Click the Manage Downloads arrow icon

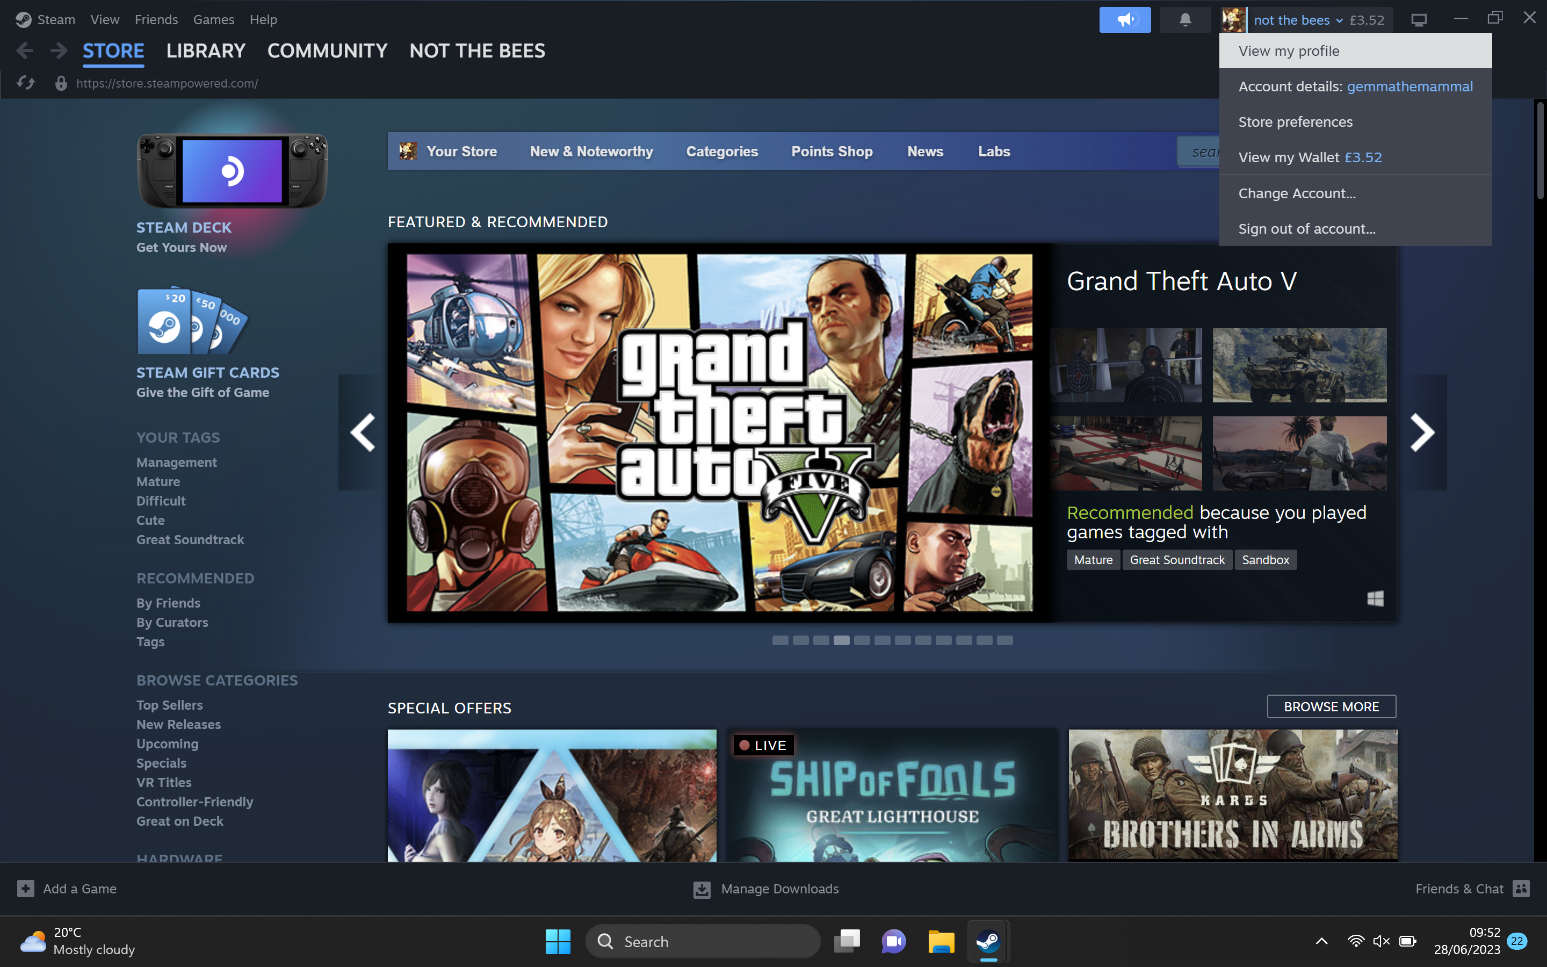tap(702, 889)
